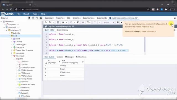The width and height of the screenshot is (177, 100).
Task: Close the pgAdmin version notification
Action: tap(171, 24)
